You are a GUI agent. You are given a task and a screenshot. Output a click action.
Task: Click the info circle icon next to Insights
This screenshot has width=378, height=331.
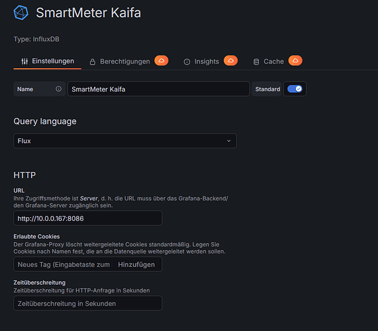coord(187,62)
